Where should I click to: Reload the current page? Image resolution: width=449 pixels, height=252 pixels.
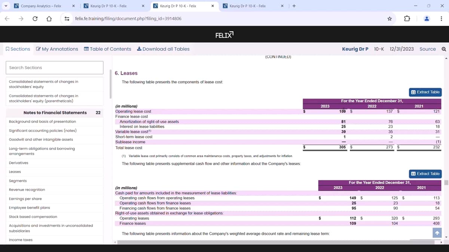click(35, 19)
